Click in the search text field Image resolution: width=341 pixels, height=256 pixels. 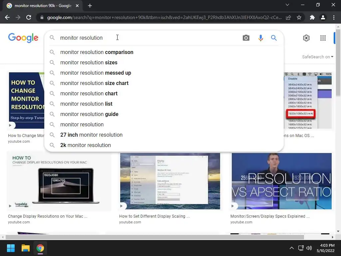click(149, 38)
